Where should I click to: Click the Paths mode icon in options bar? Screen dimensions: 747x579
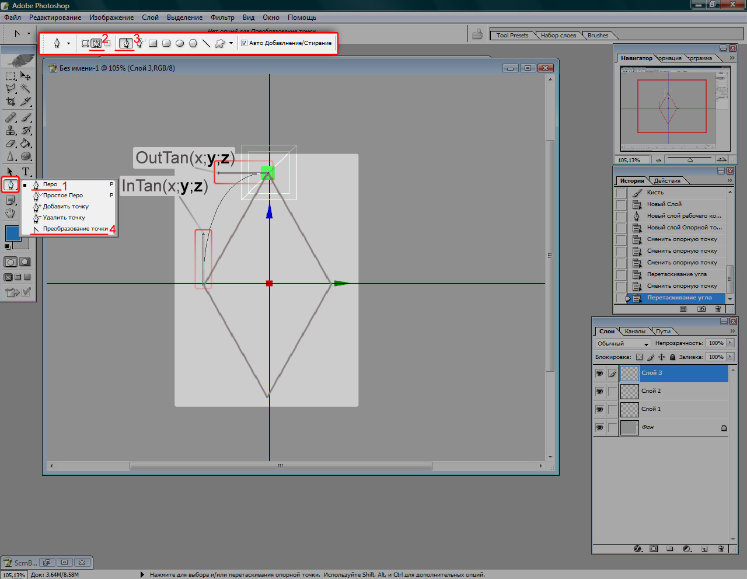(x=96, y=43)
